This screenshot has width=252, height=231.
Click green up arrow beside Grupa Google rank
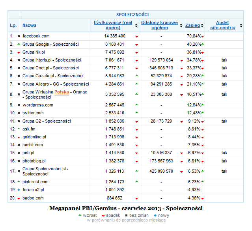(x=19, y=44)
